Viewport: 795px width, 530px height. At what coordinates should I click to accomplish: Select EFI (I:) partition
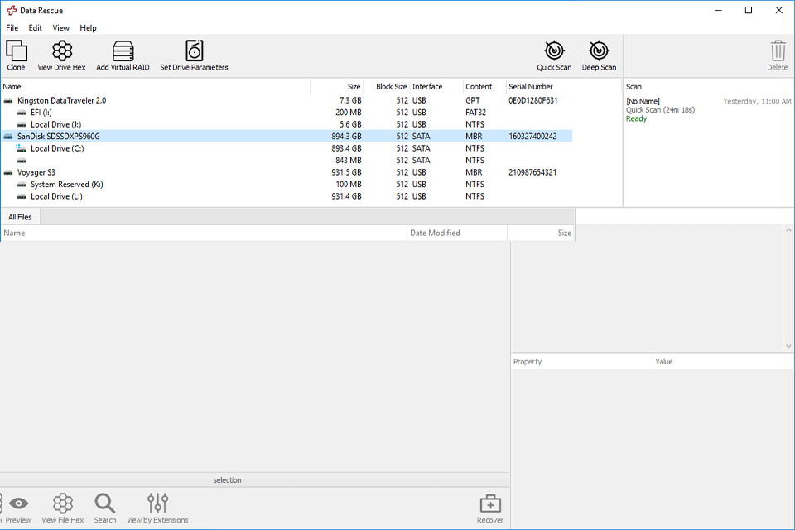(41, 113)
